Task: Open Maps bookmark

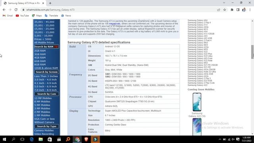Action: click(x=37, y=15)
